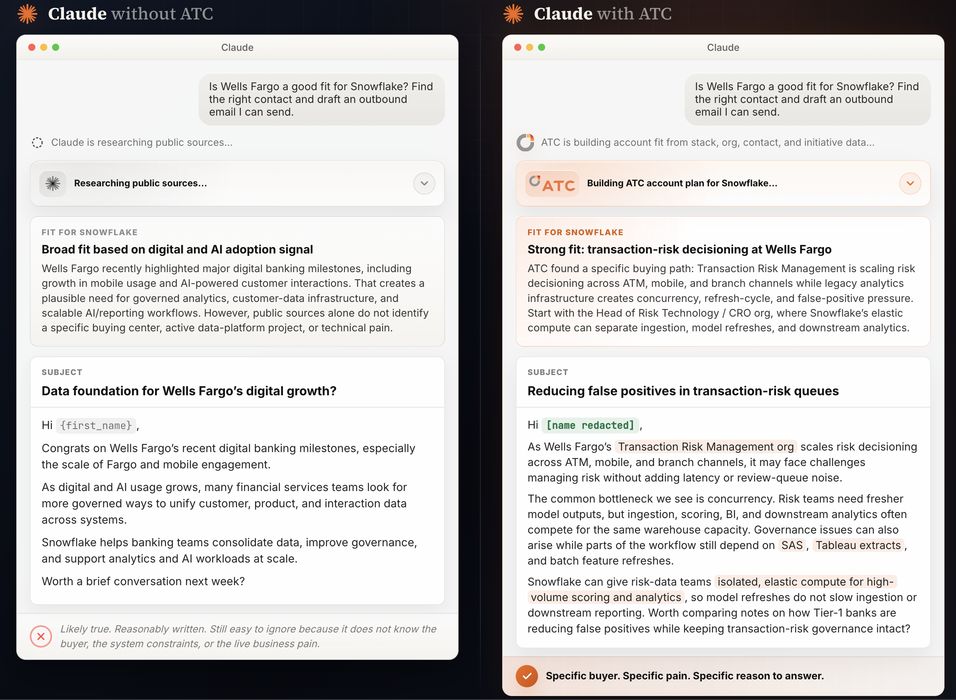Click the highlighted 'SAS' tag

(x=792, y=545)
